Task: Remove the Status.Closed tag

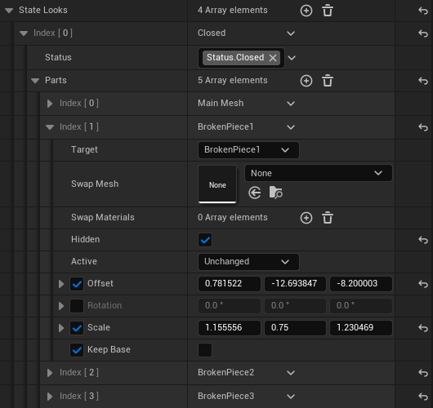Action: (x=273, y=58)
